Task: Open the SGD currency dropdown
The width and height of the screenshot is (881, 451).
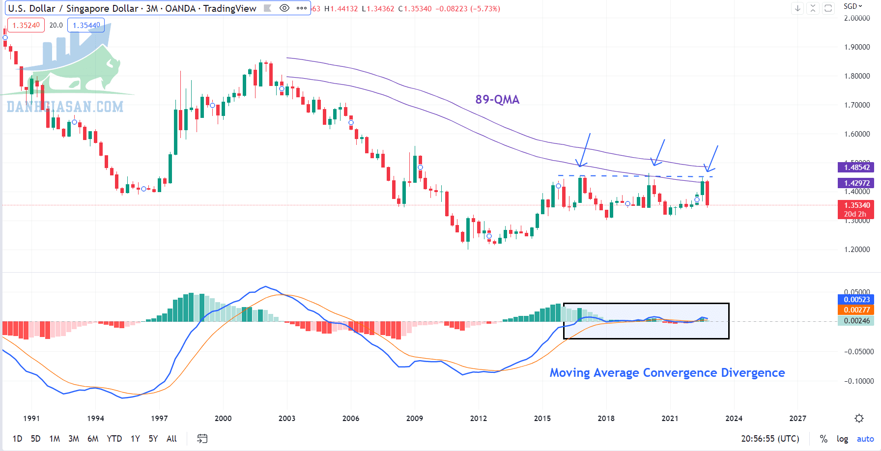Action: [853, 6]
